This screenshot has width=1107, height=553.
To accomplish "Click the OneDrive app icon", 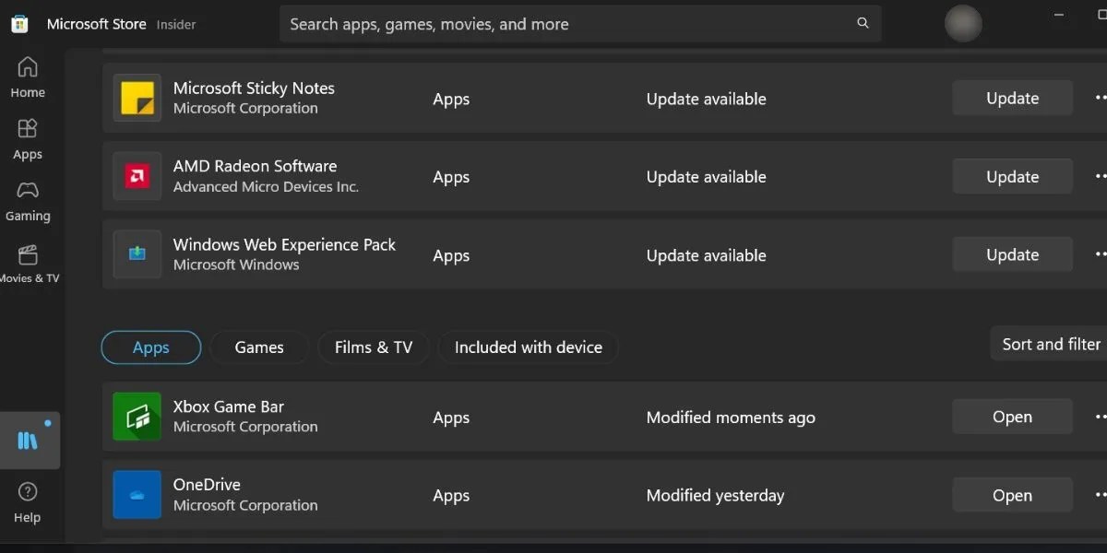I will pyautogui.click(x=137, y=495).
